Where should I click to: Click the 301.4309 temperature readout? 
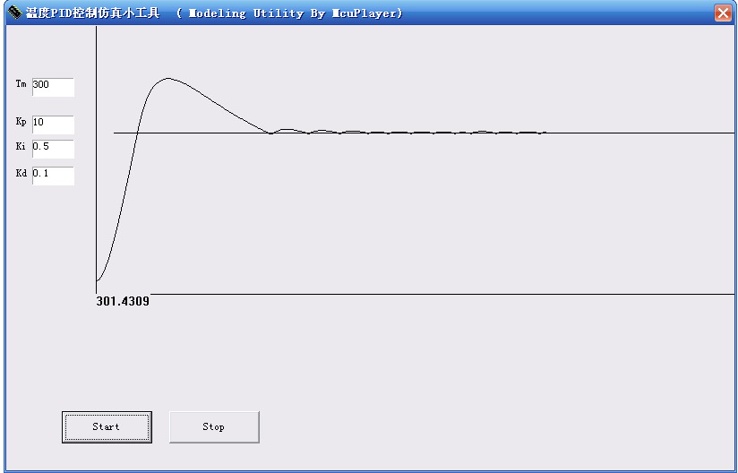tap(123, 302)
